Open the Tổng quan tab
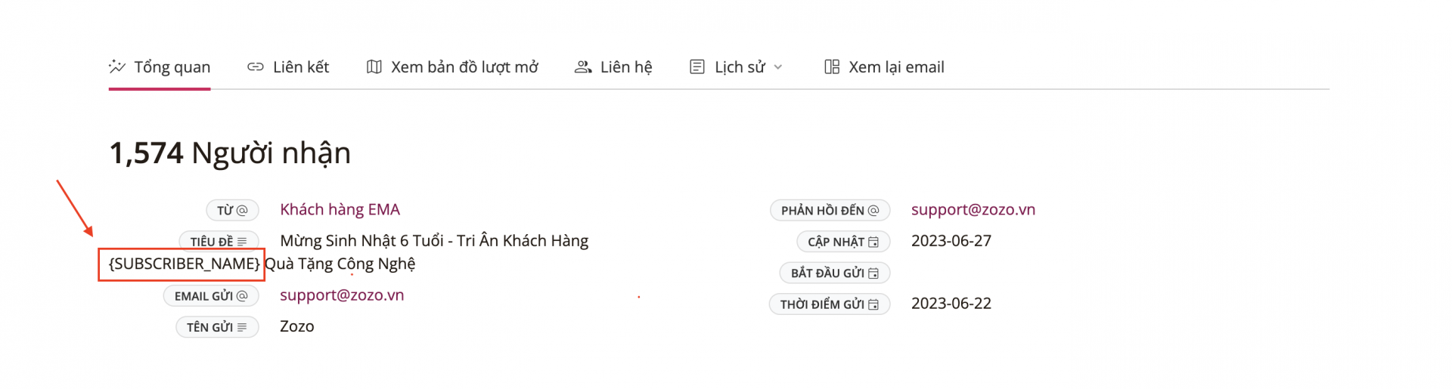 (160, 67)
